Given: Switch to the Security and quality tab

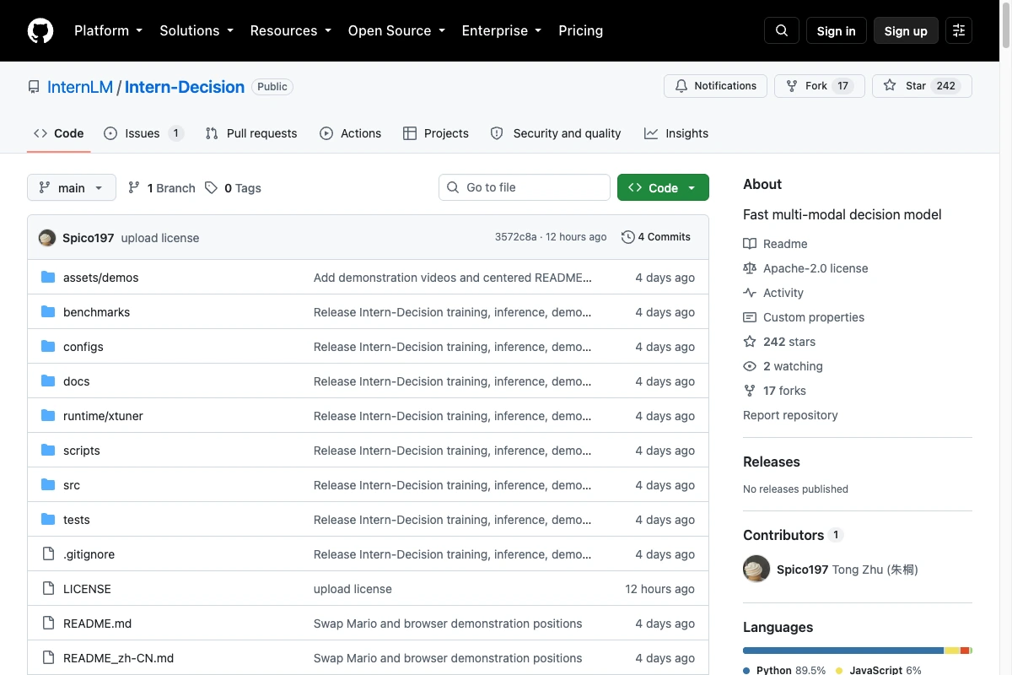Looking at the screenshot, I should pyautogui.click(x=556, y=133).
